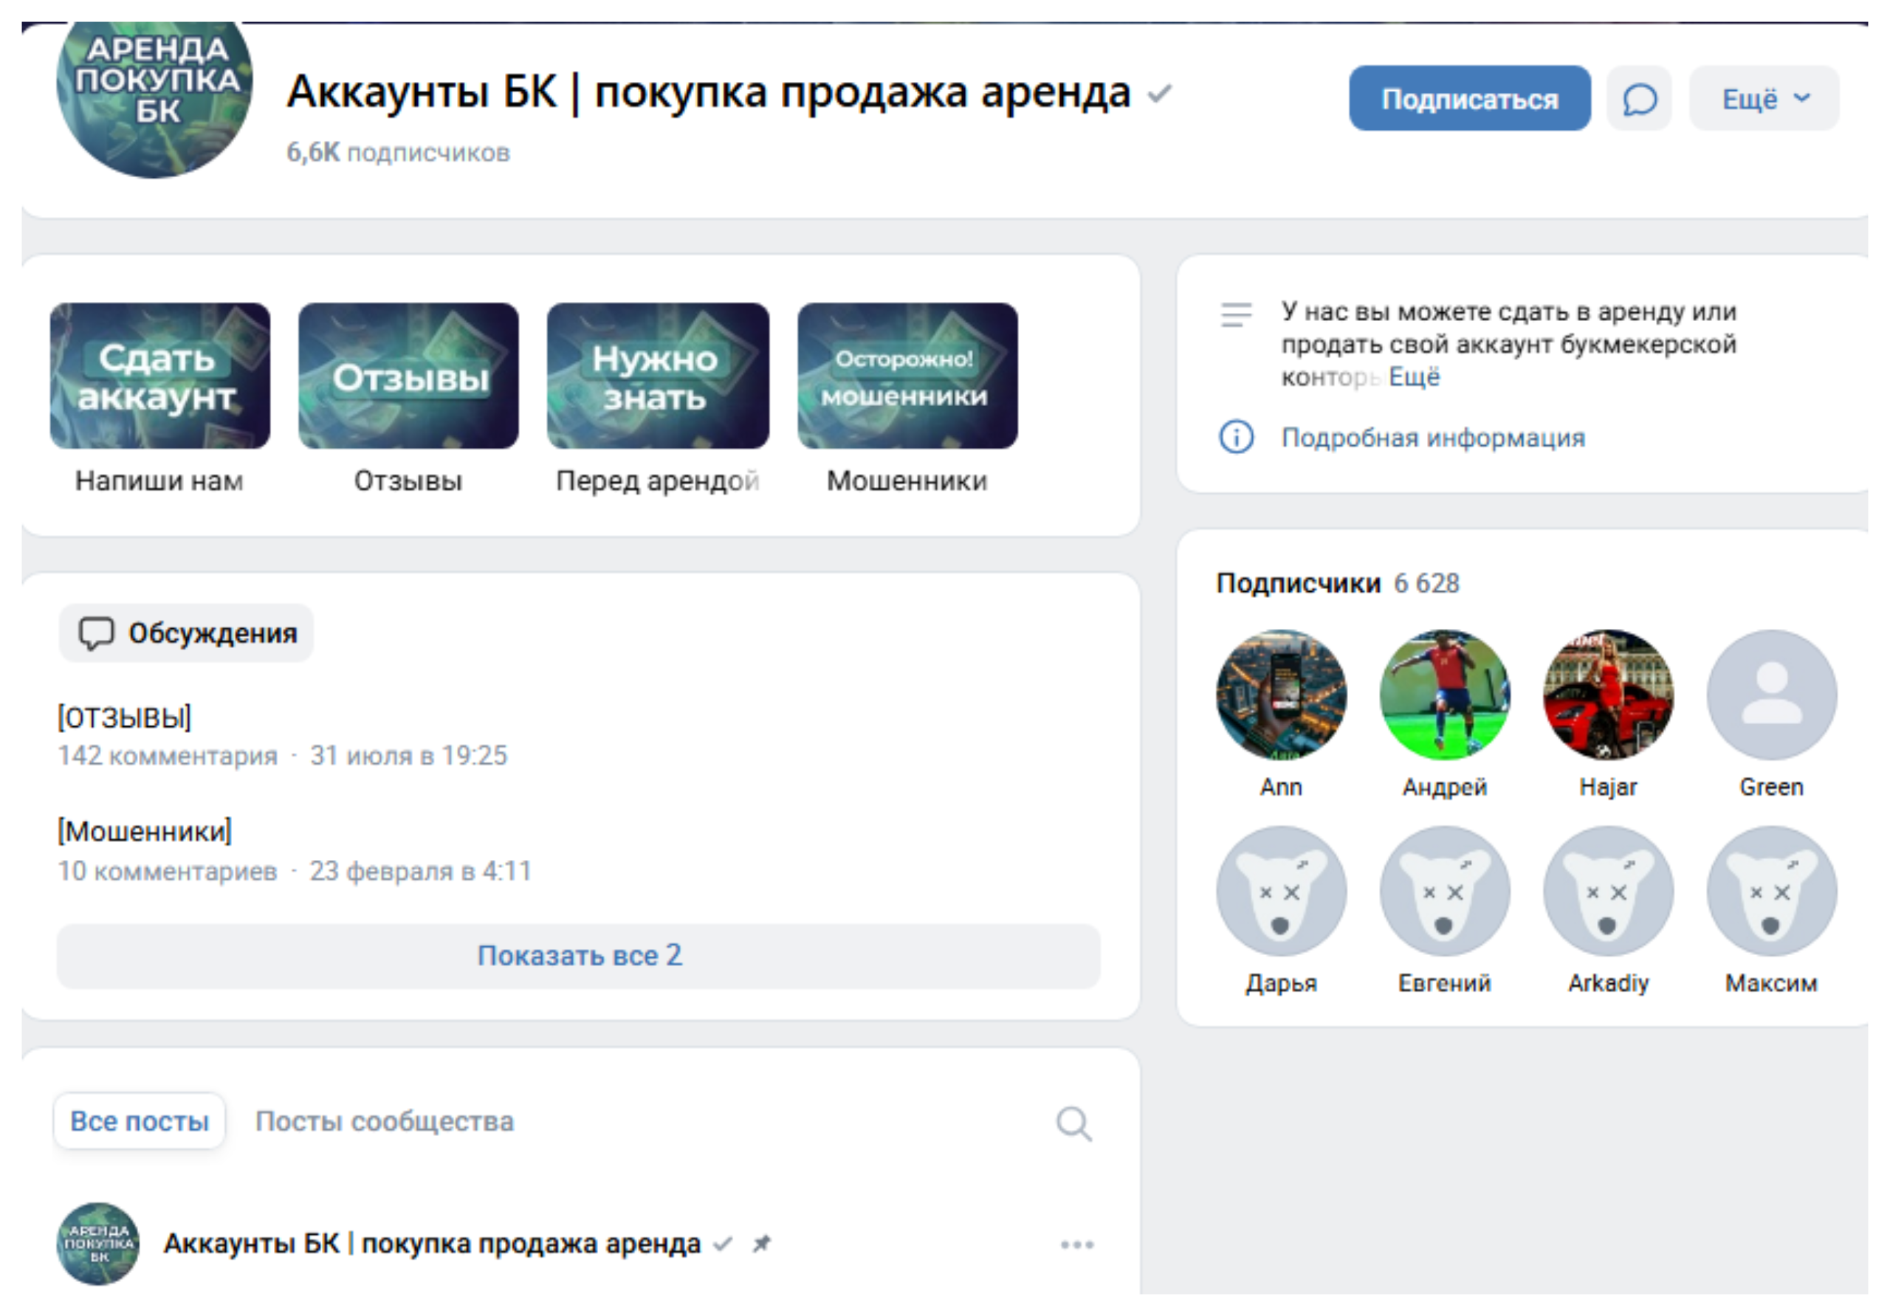The image size is (1890, 1316).
Task: Open the post three-dots menu
Action: (x=1076, y=1245)
